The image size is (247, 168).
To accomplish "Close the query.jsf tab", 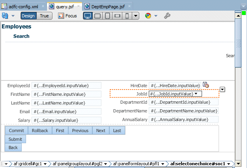I will (79, 6).
